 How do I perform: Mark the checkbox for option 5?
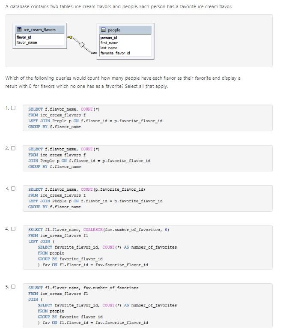tap(13, 287)
